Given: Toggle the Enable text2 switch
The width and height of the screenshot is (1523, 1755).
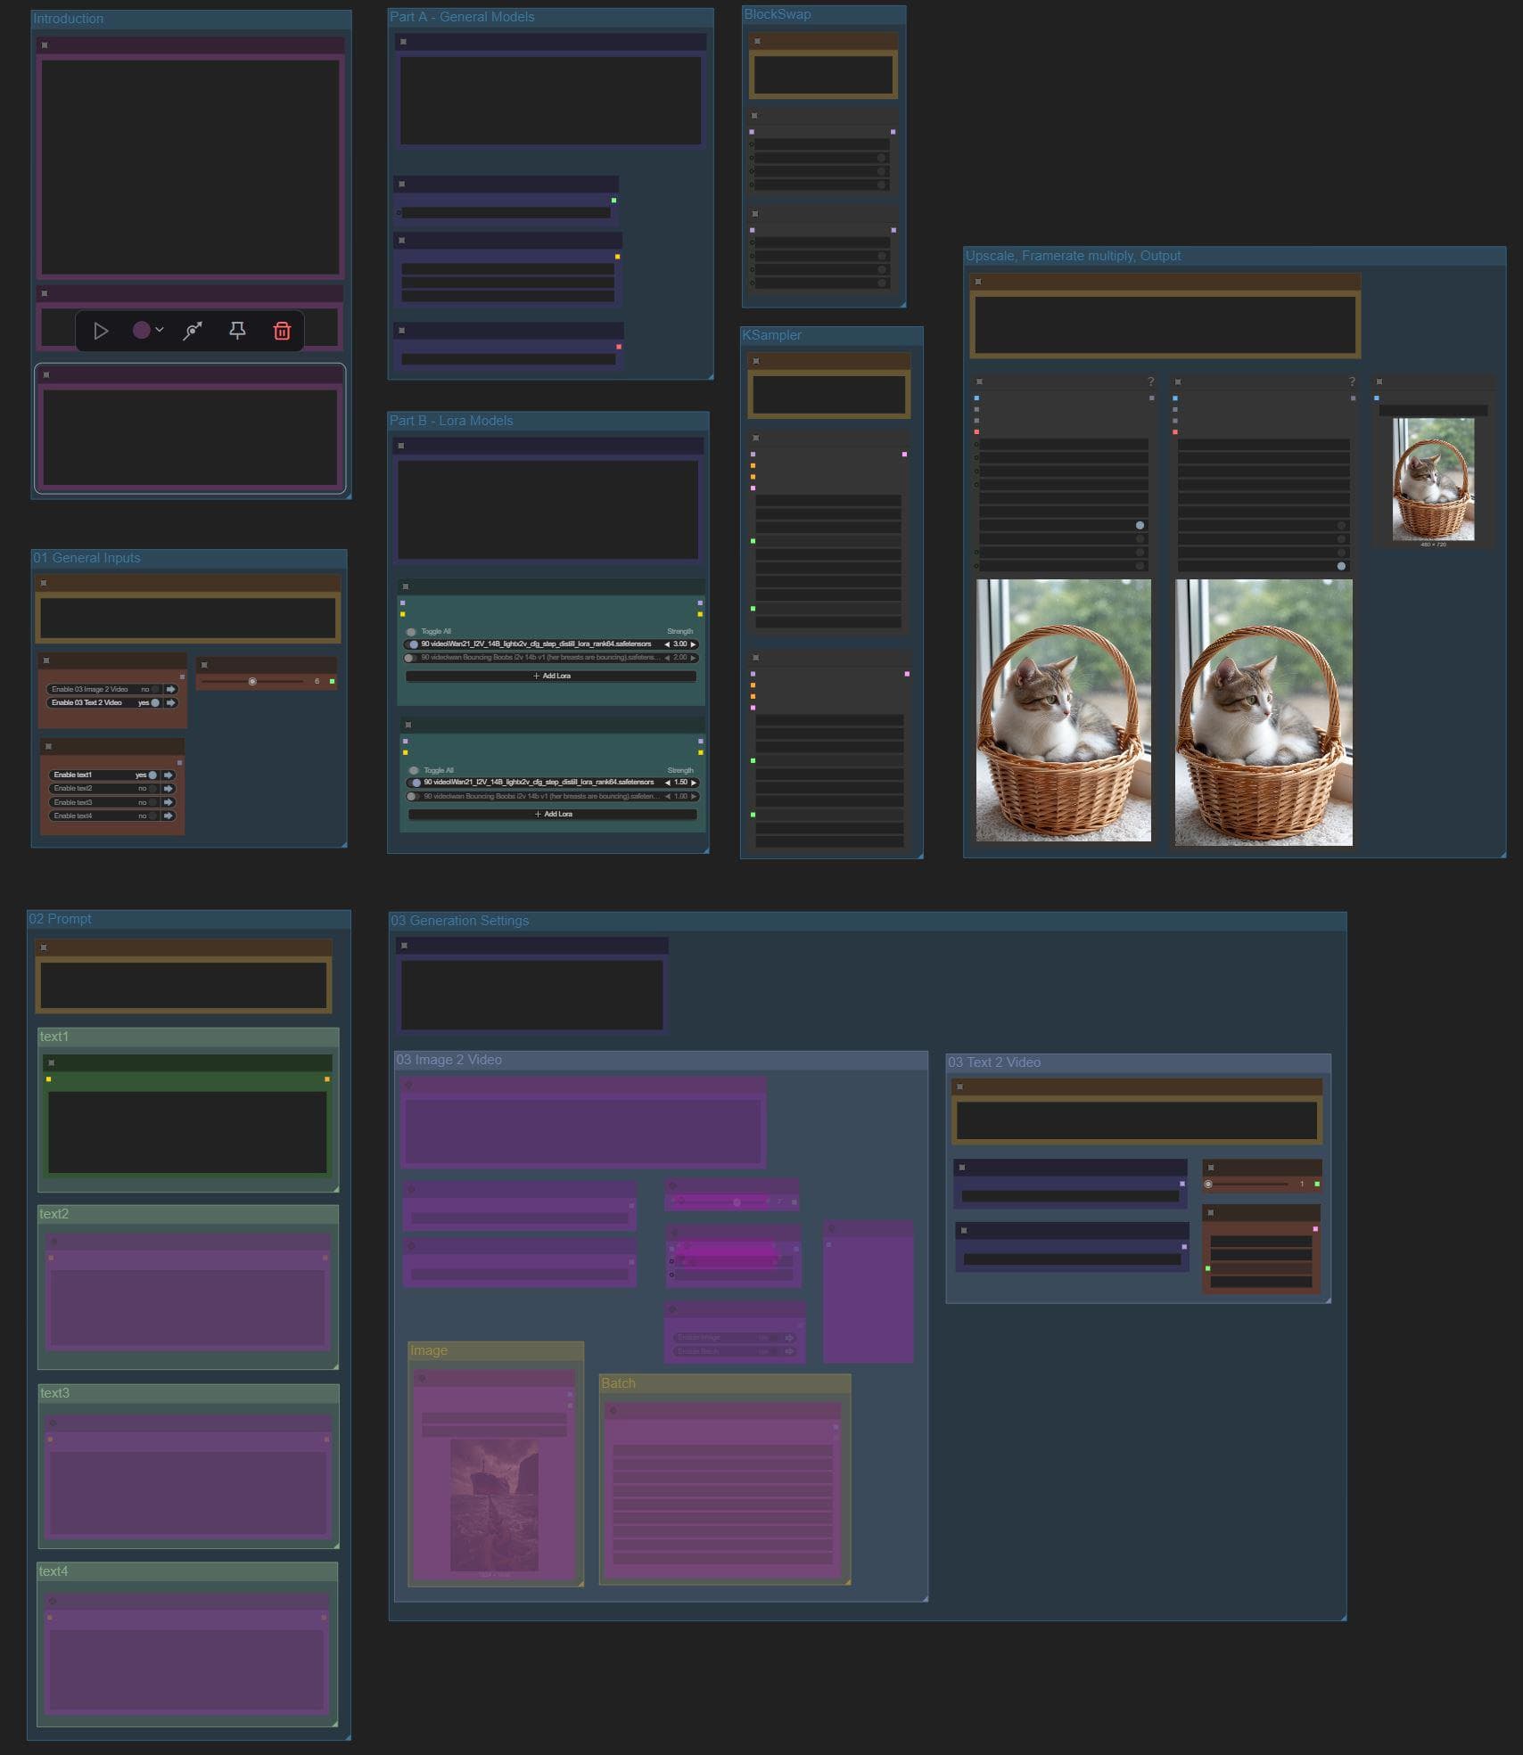Looking at the screenshot, I should pyautogui.click(x=152, y=789).
